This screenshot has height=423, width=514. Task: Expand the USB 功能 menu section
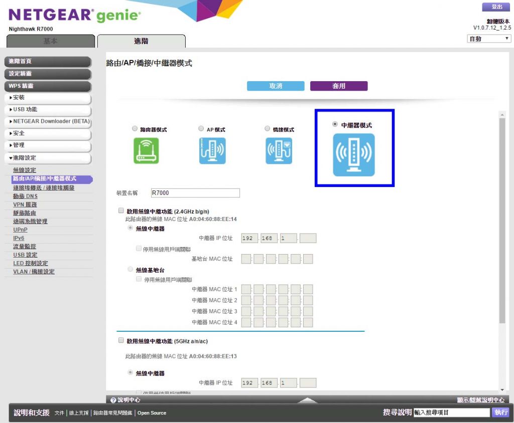pyautogui.click(x=48, y=109)
